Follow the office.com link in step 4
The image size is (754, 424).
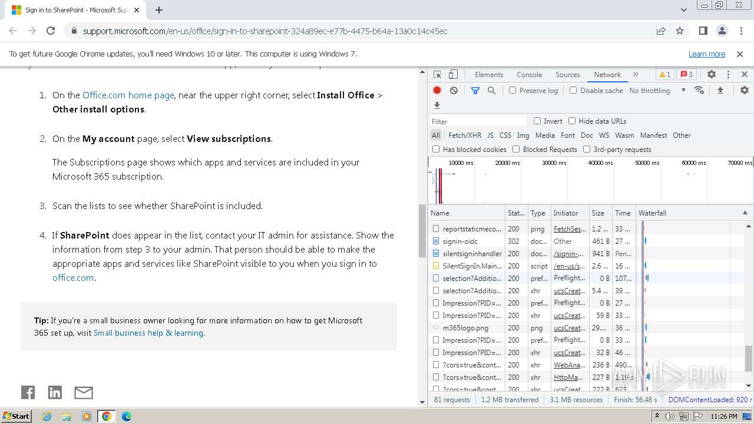click(x=73, y=277)
